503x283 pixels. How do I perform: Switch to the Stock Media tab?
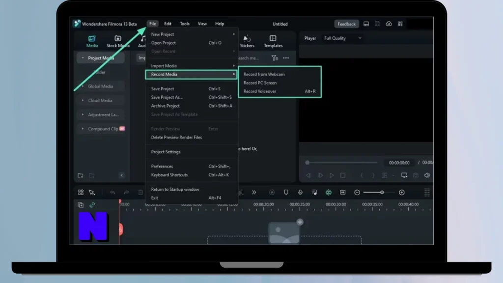click(118, 42)
